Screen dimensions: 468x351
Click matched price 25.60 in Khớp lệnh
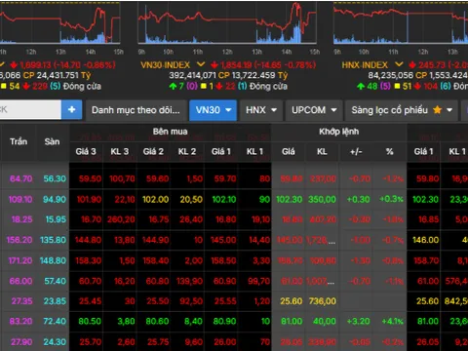click(x=292, y=301)
